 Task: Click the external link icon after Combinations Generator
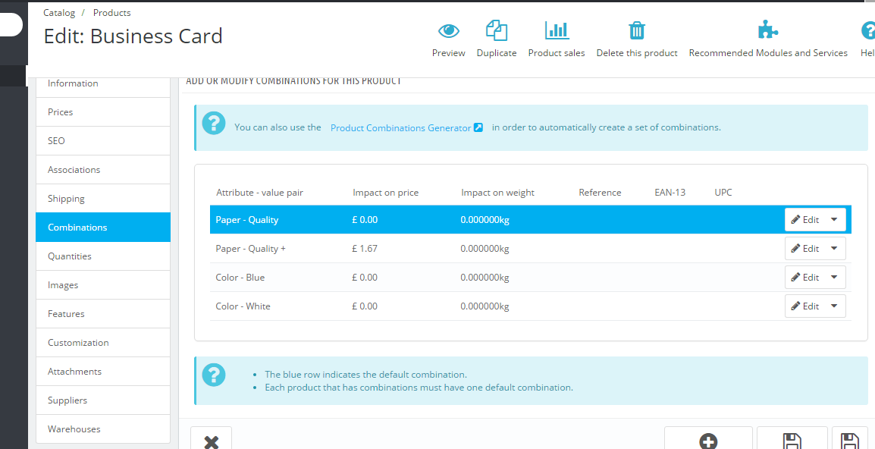(478, 127)
